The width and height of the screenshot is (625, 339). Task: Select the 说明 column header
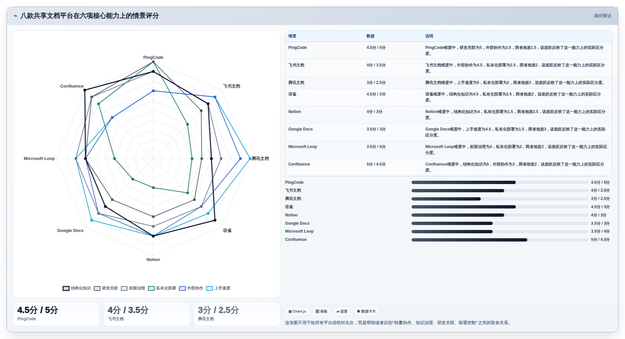(x=429, y=36)
